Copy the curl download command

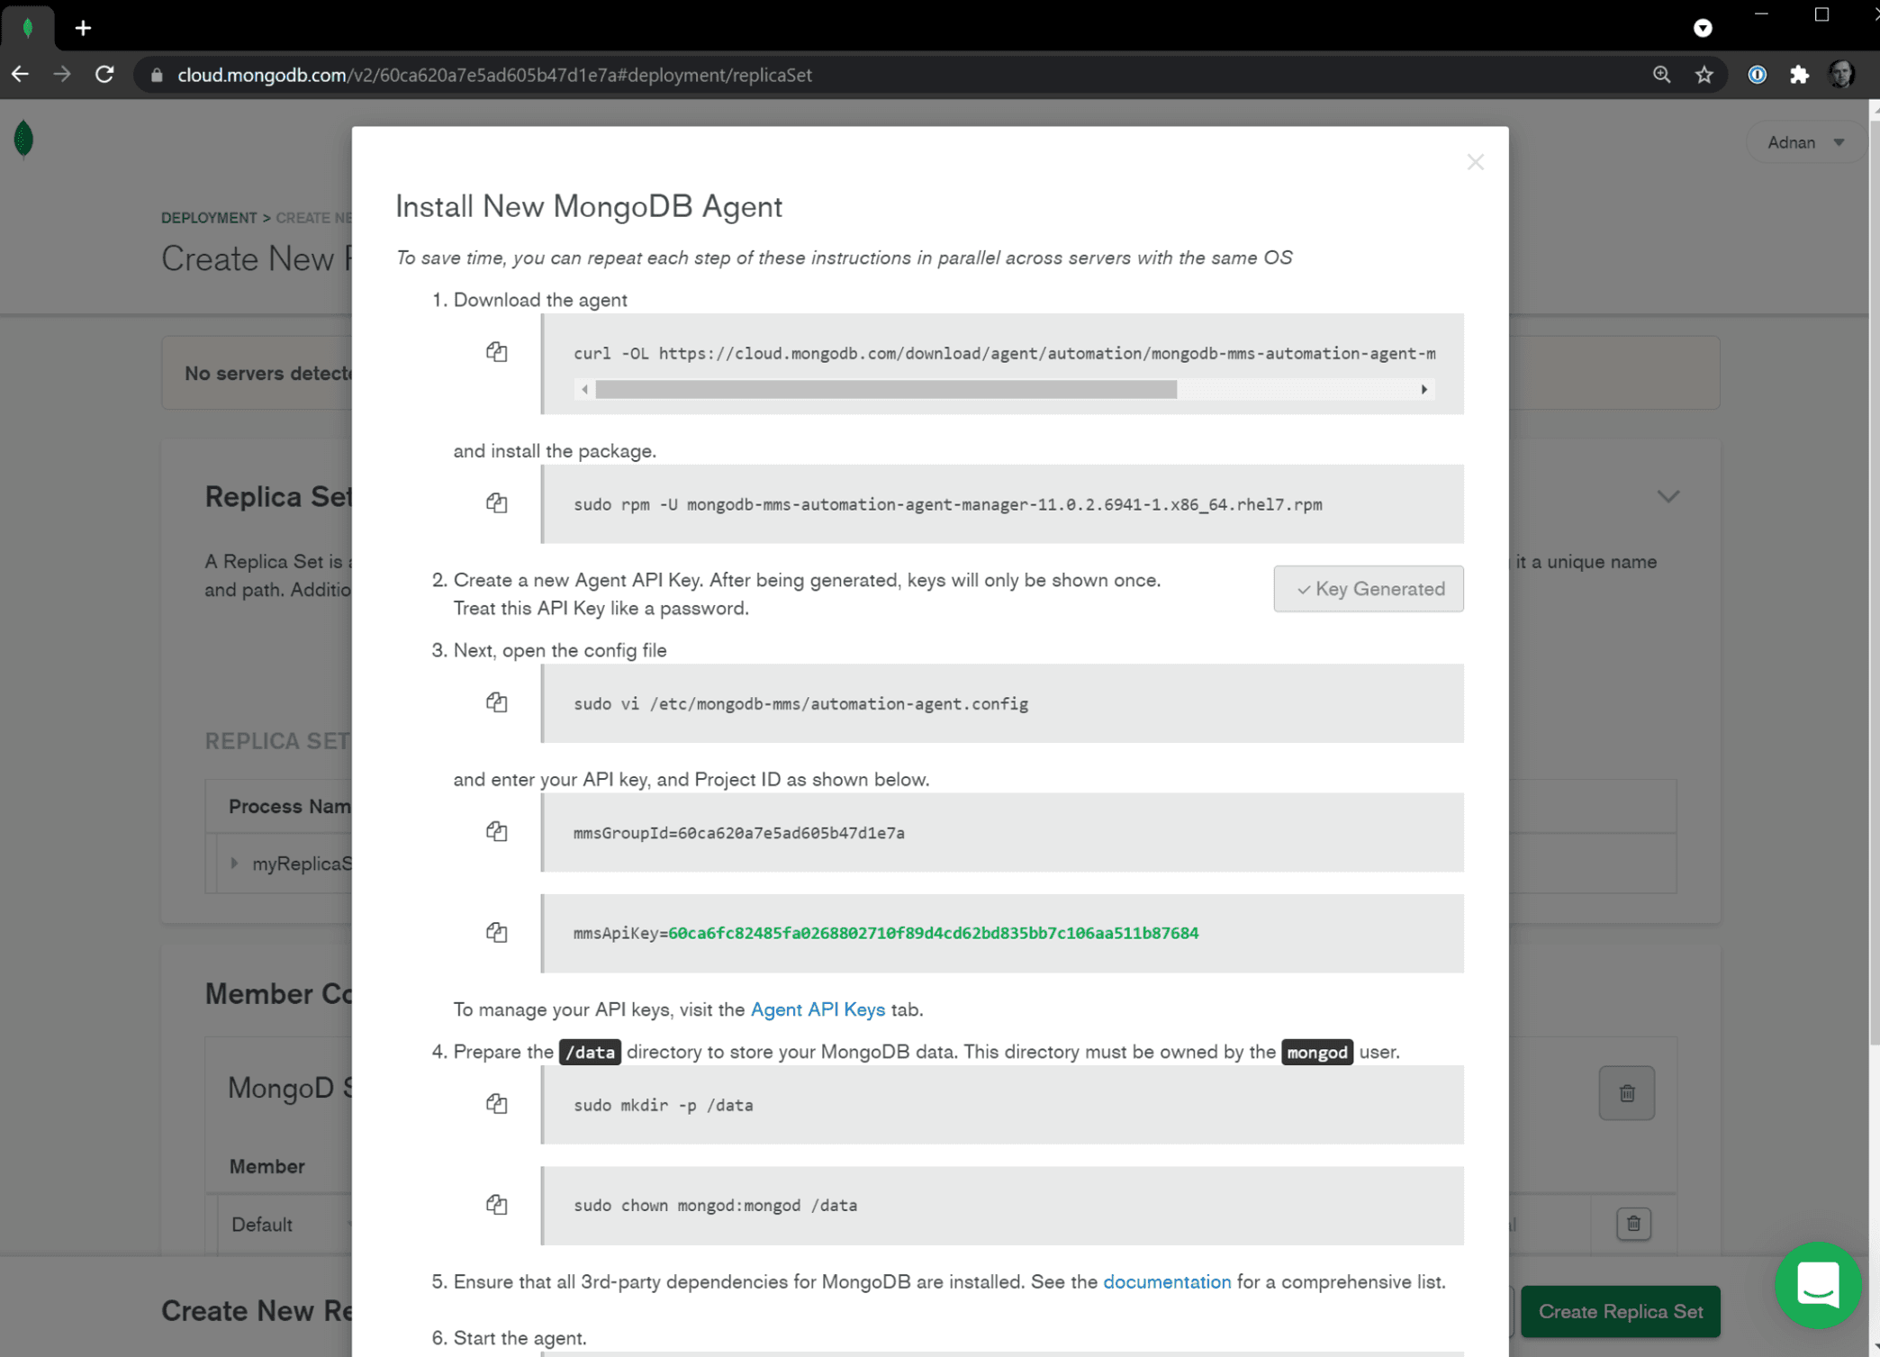coord(496,352)
